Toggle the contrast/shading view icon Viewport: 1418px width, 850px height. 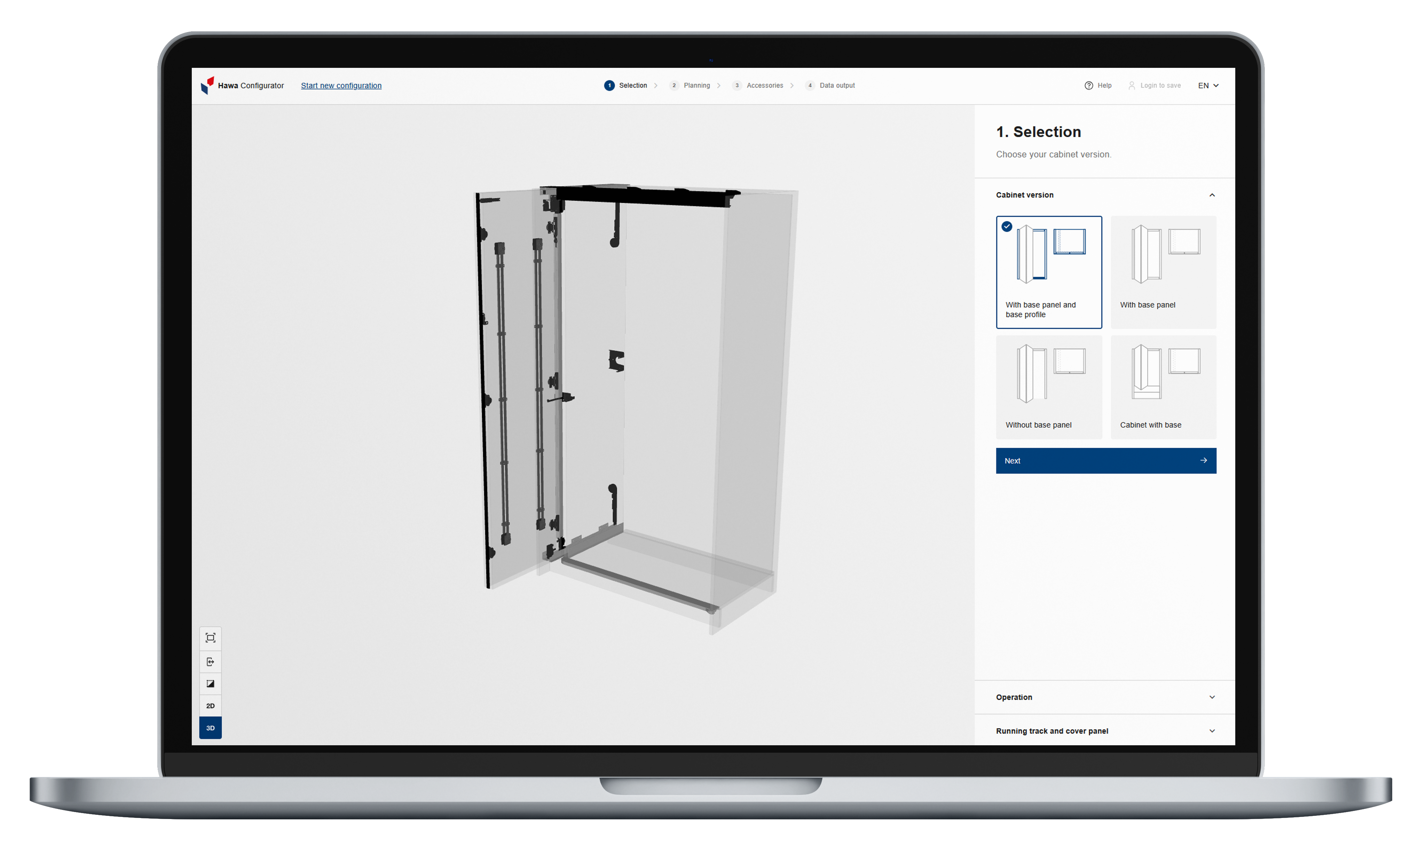point(210,683)
